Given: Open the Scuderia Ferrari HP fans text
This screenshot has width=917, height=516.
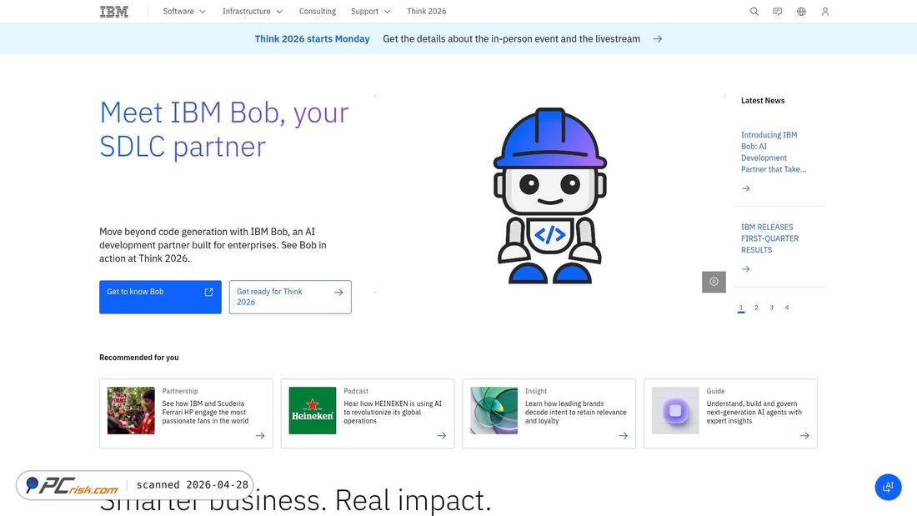Looking at the screenshot, I should click(x=205, y=413).
